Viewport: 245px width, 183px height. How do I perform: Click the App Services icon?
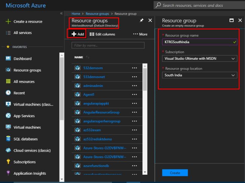8,116
